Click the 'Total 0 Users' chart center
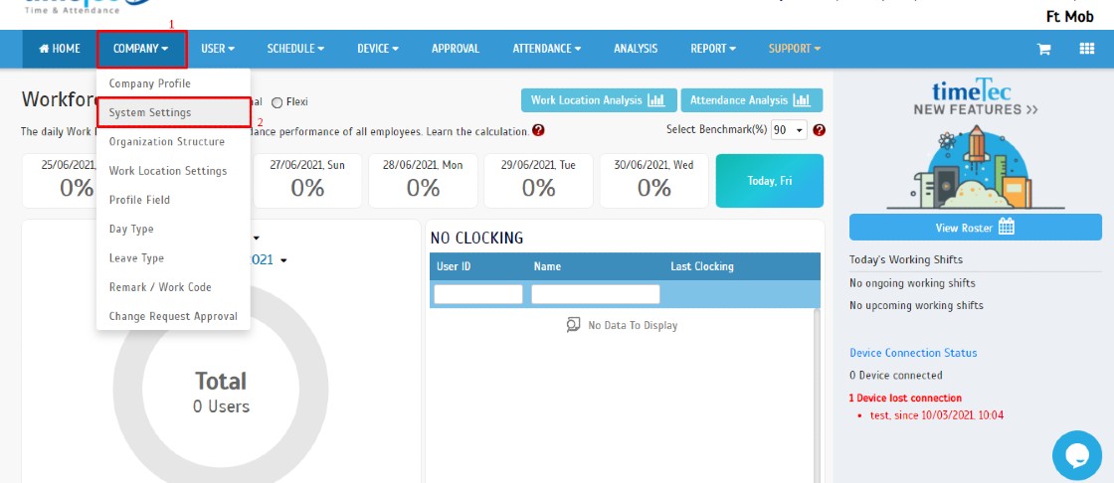This screenshot has width=1114, height=483. 221,392
